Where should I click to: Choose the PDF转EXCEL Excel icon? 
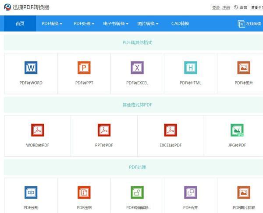coord(137,68)
